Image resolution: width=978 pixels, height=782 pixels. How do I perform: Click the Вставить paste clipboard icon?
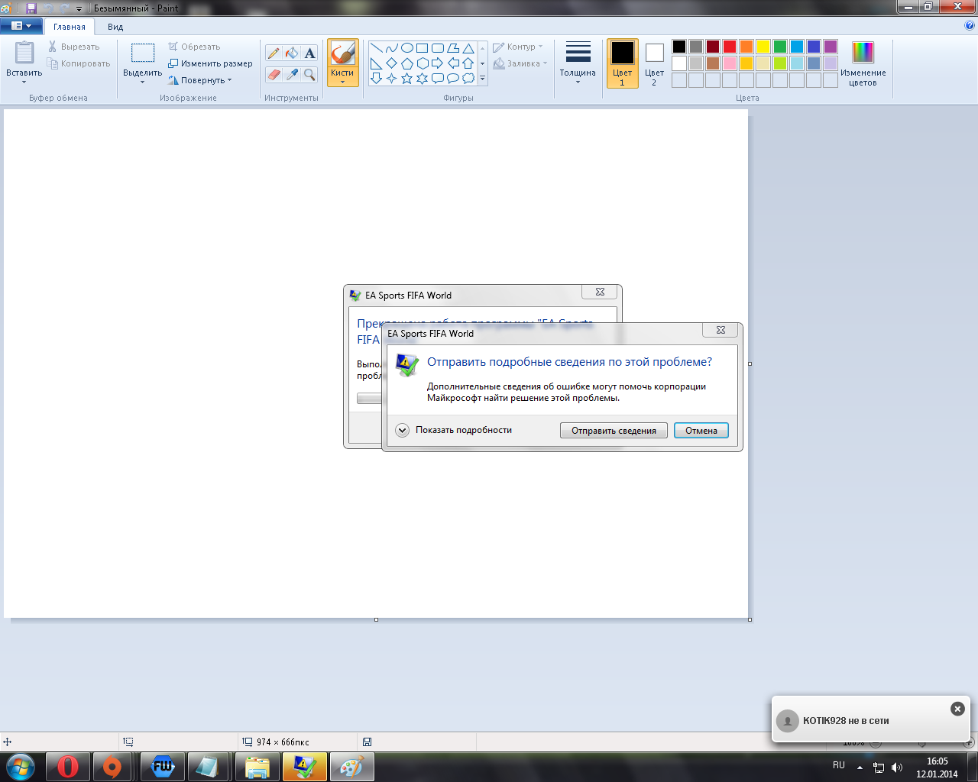[24, 53]
